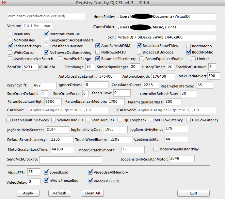This screenshot has height=199, width=225.
Task: Focus the TracklistCutHour field
Action: [212, 67]
